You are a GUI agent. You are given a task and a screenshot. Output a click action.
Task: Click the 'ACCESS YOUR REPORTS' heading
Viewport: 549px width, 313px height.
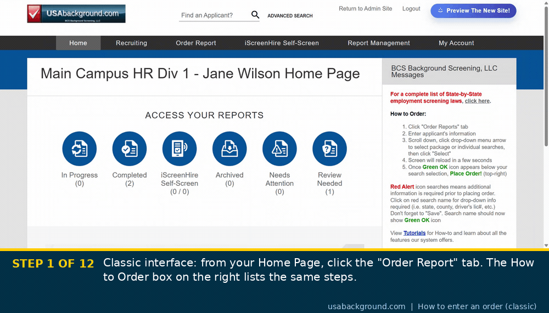point(204,116)
